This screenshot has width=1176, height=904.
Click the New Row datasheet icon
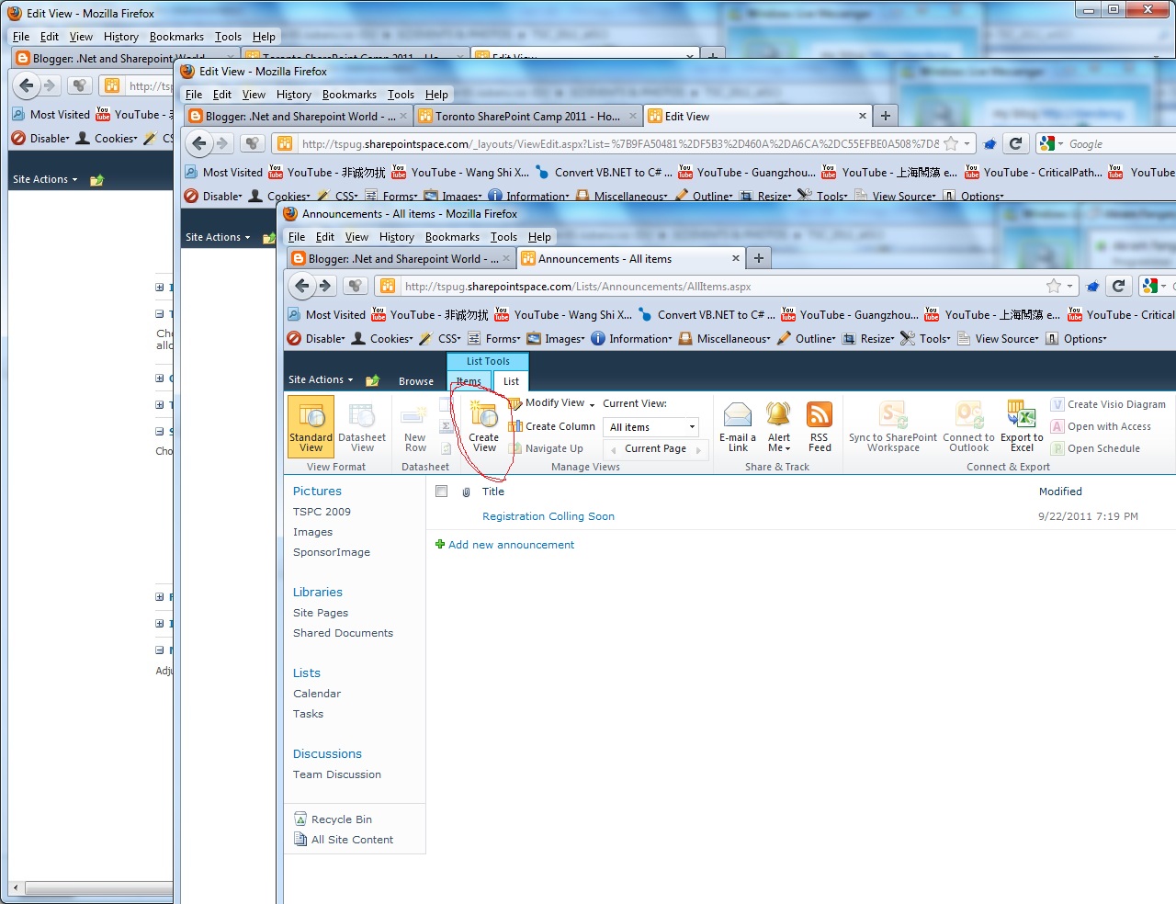[413, 425]
